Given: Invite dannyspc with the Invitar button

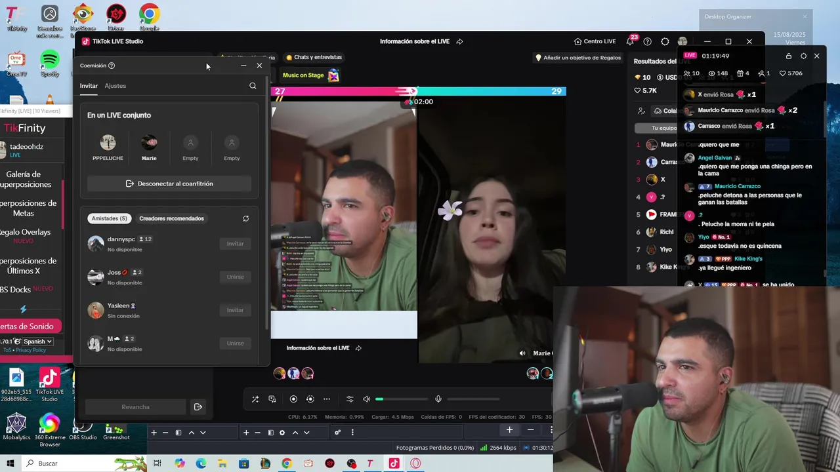Looking at the screenshot, I should pos(235,244).
